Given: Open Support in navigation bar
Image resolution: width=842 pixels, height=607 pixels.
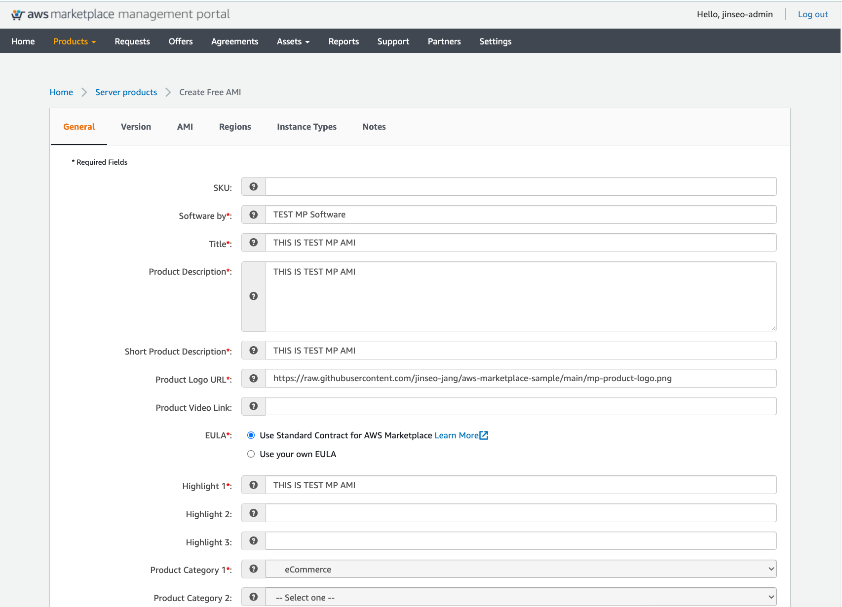Looking at the screenshot, I should (393, 41).
